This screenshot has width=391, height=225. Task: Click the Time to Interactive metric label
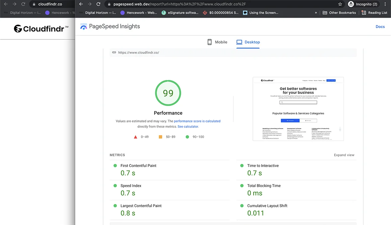click(263, 166)
